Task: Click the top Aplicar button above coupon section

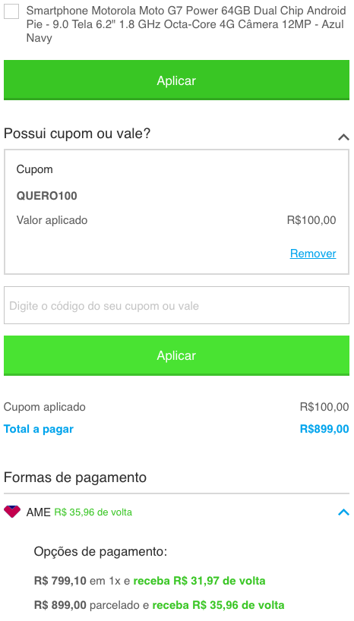Action: [x=176, y=80]
